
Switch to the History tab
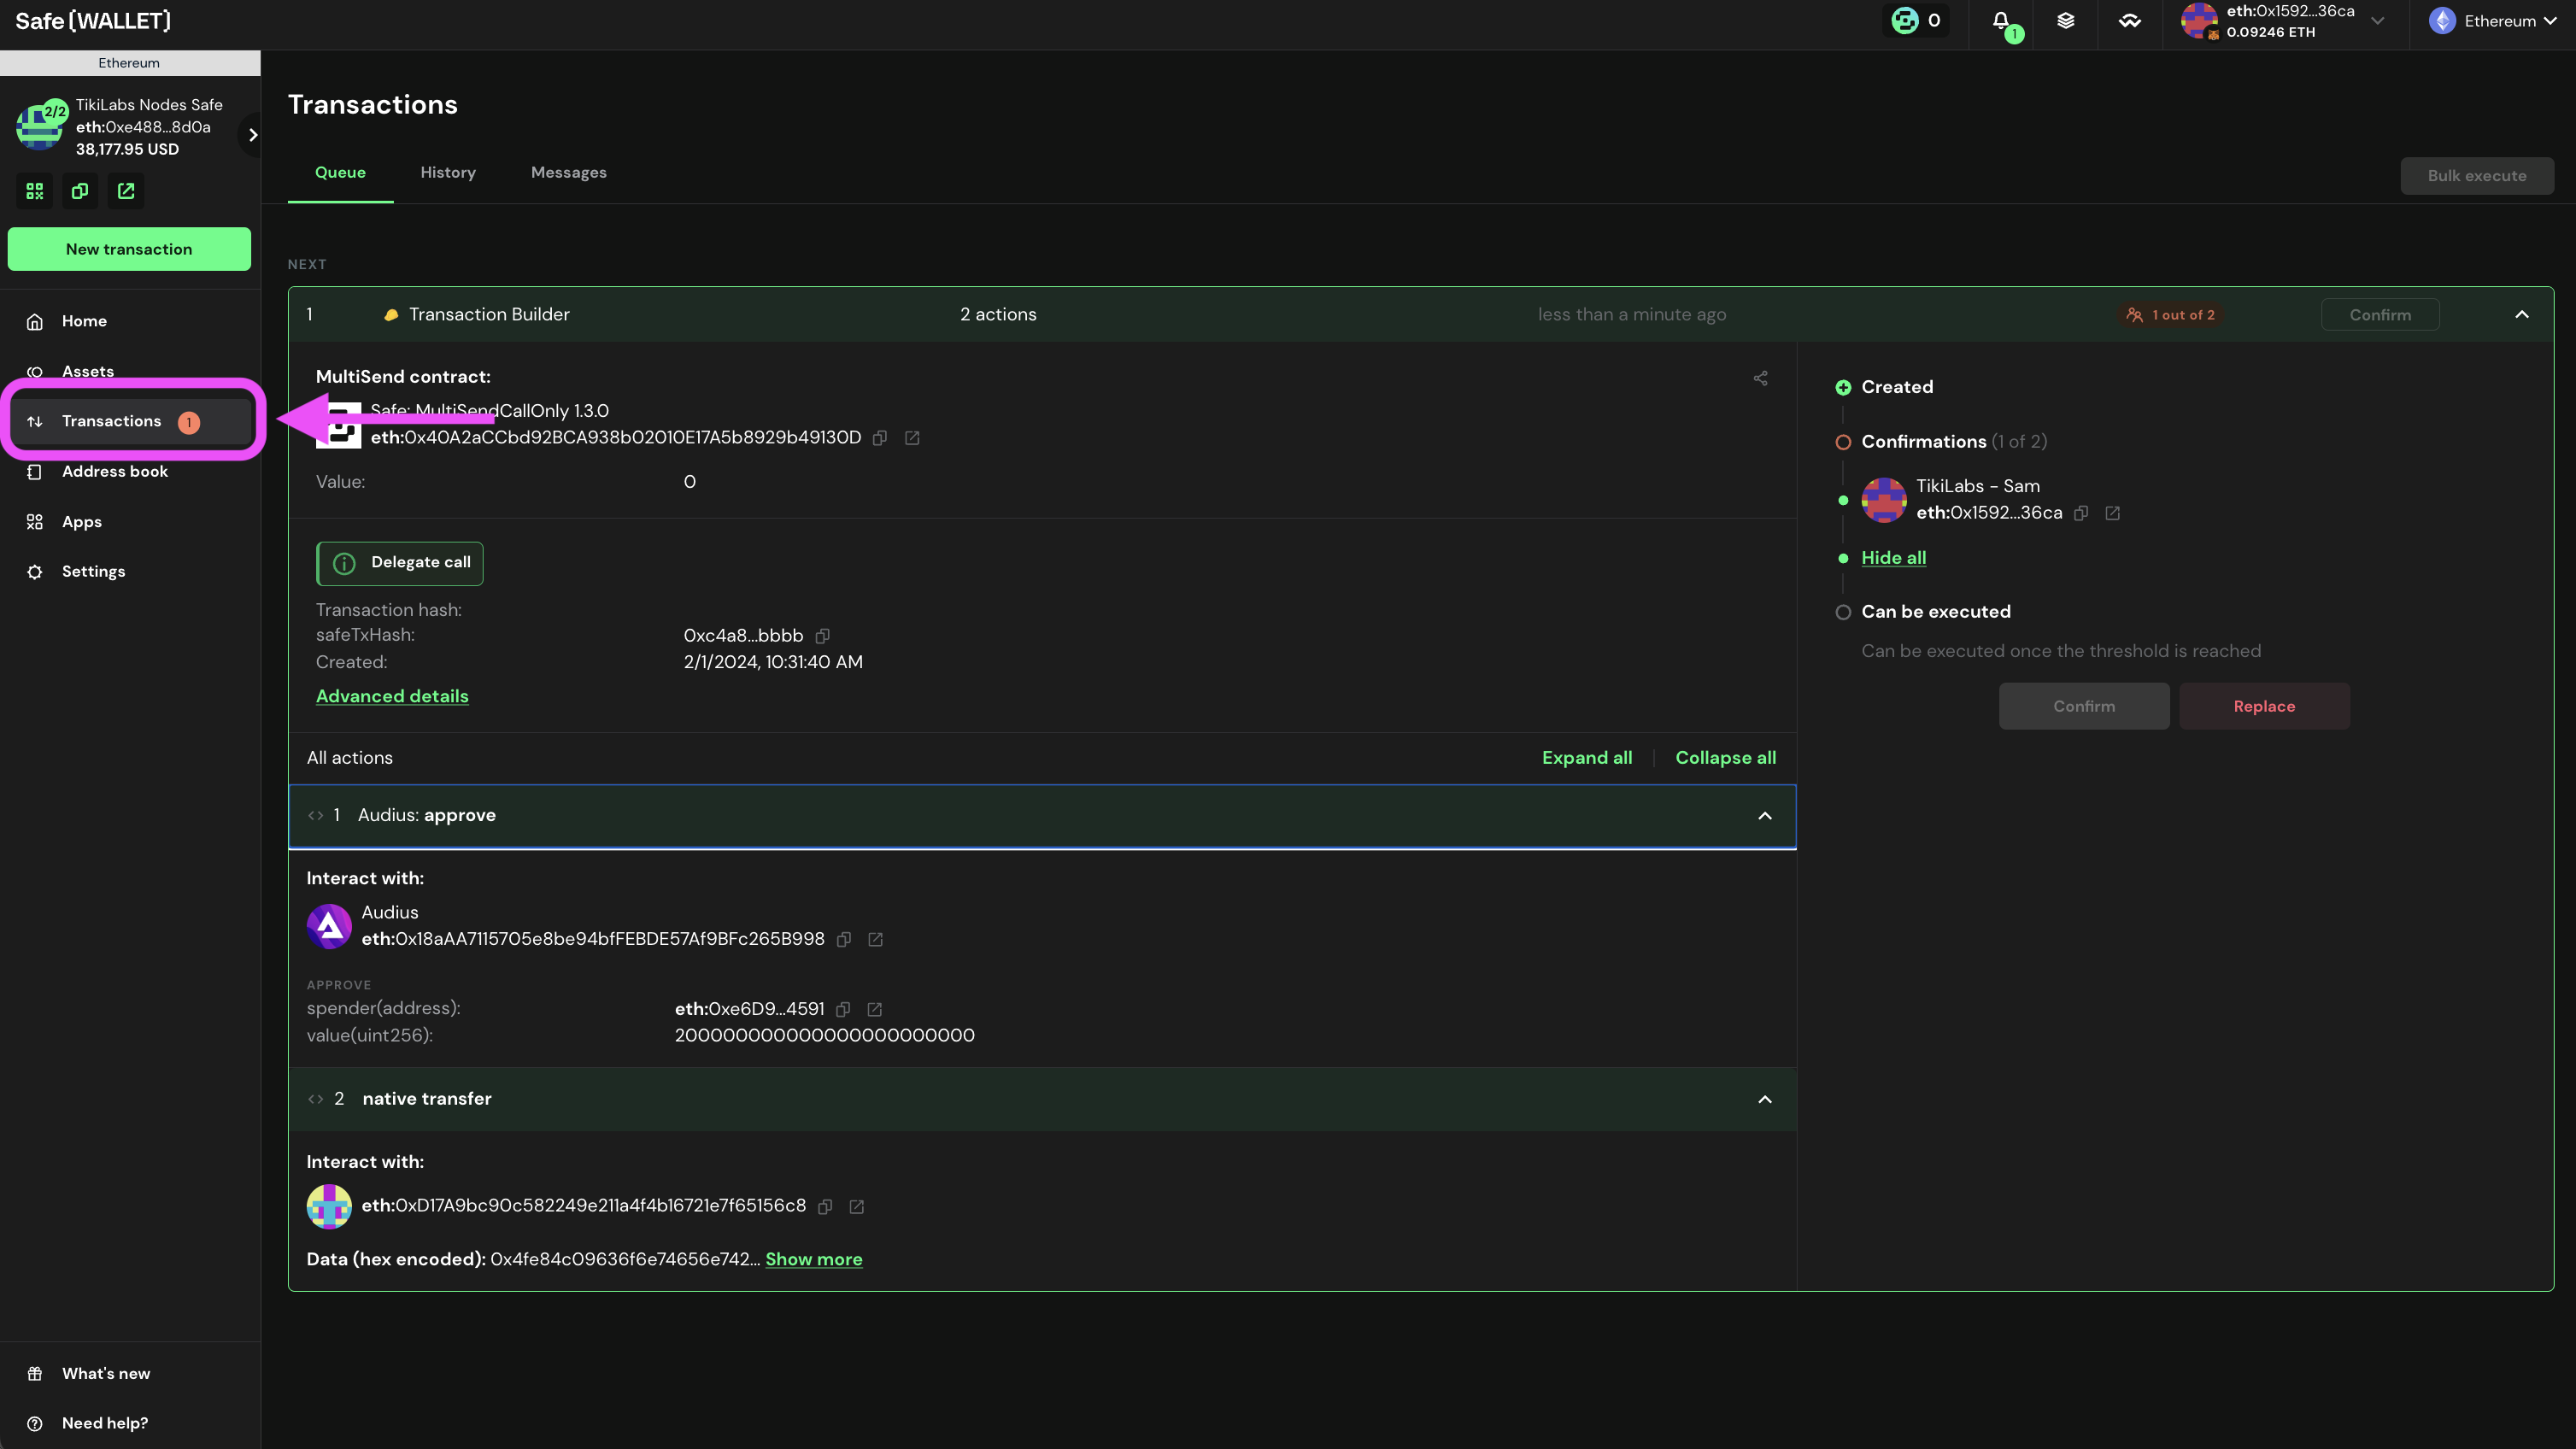pos(448,173)
